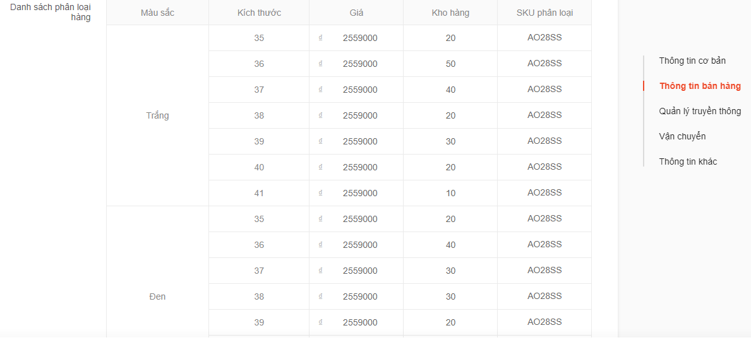Edit stock field for Trắng size 36
This screenshot has width=751, height=340.
click(450, 64)
